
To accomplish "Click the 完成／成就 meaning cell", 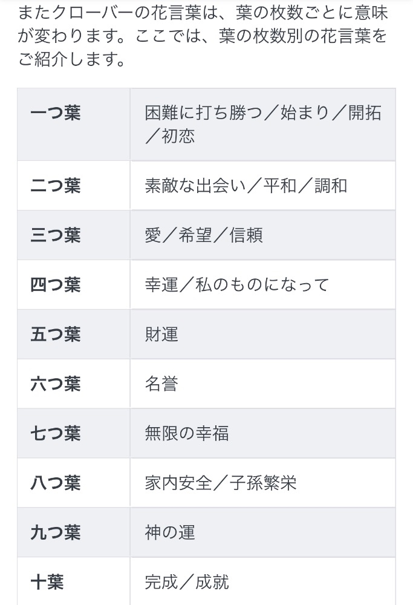I will pyautogui.click(x=262, y=582).
